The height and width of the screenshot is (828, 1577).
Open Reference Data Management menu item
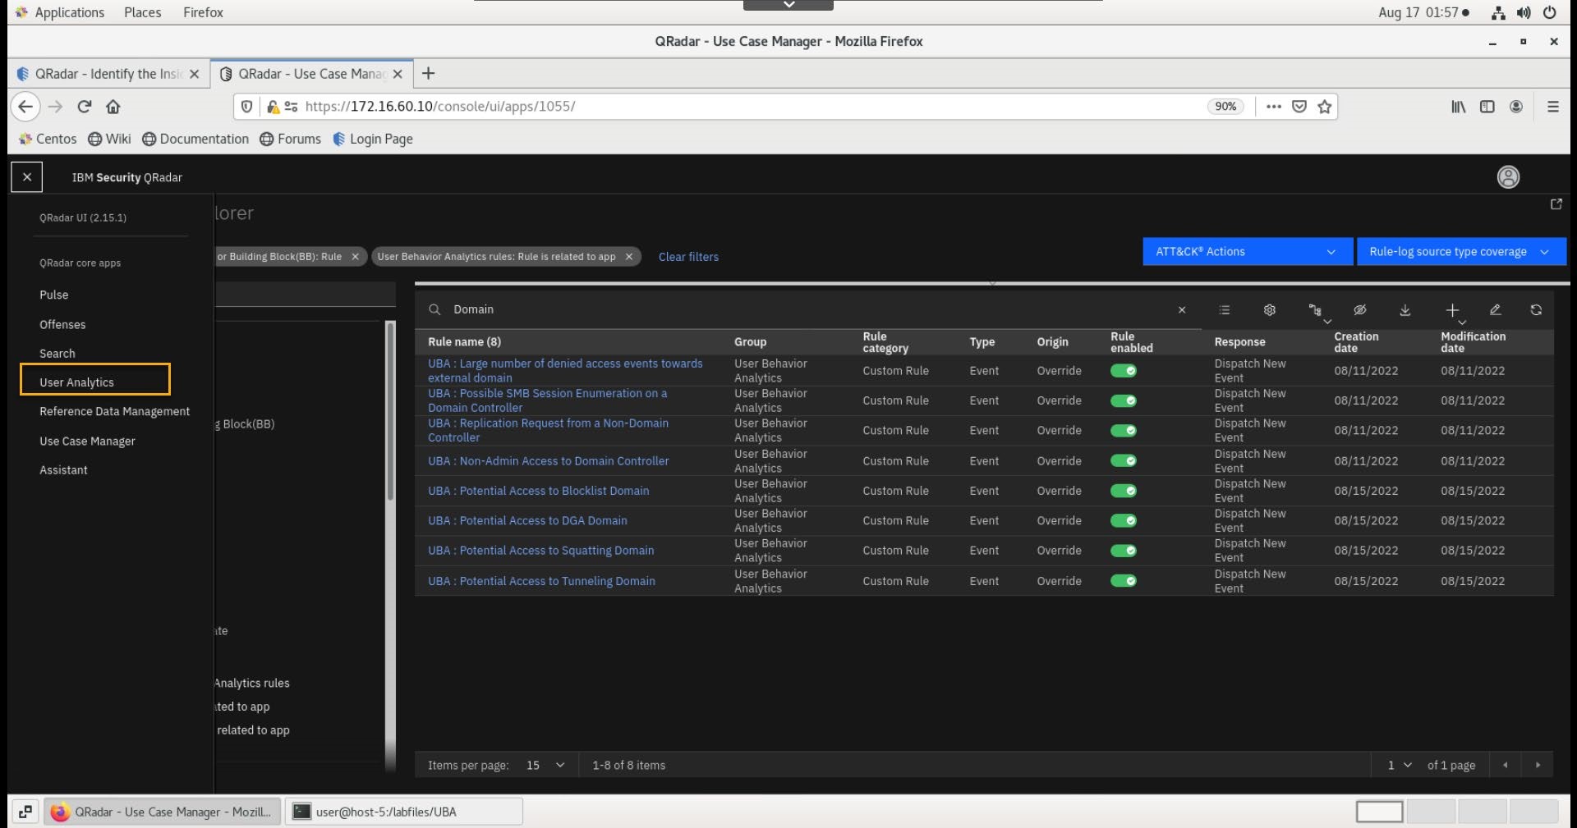pos(114,412)
